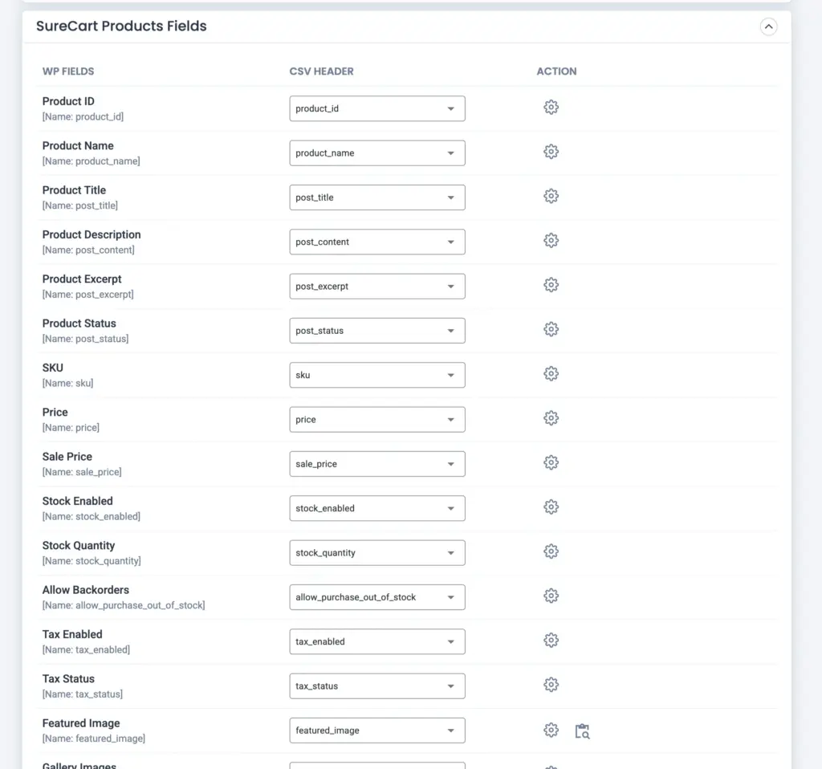Viewport: 822px width, 769px height.
Task: Select the post_excerpt CSV header field
Action: (x=376, y=286)
